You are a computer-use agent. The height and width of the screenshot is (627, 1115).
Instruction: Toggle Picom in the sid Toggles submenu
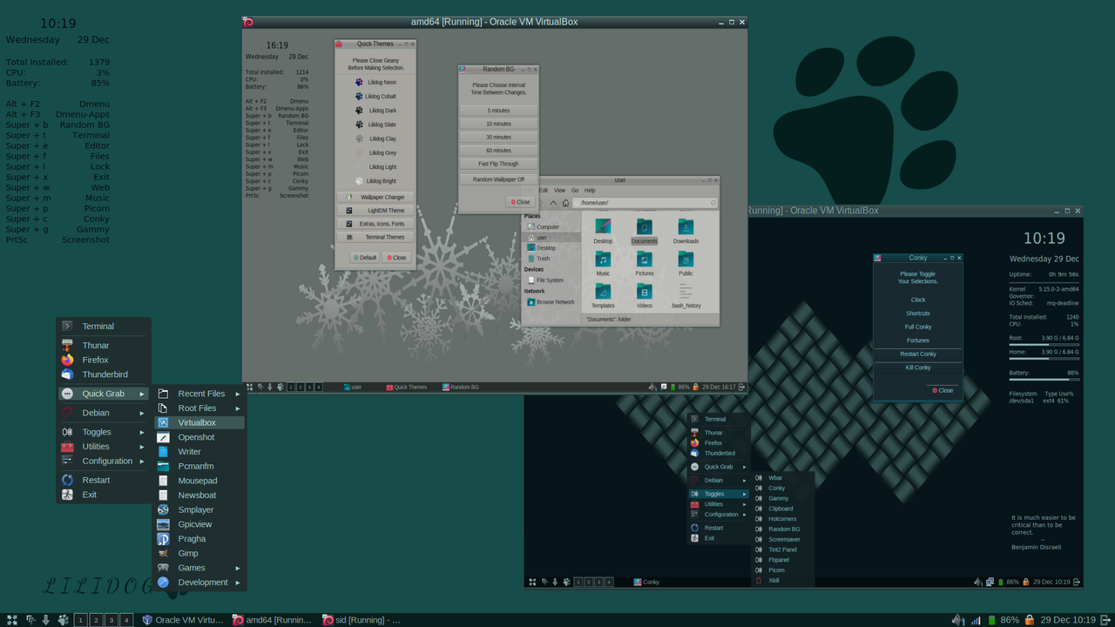pyautogui.click(x=783, y=570)
